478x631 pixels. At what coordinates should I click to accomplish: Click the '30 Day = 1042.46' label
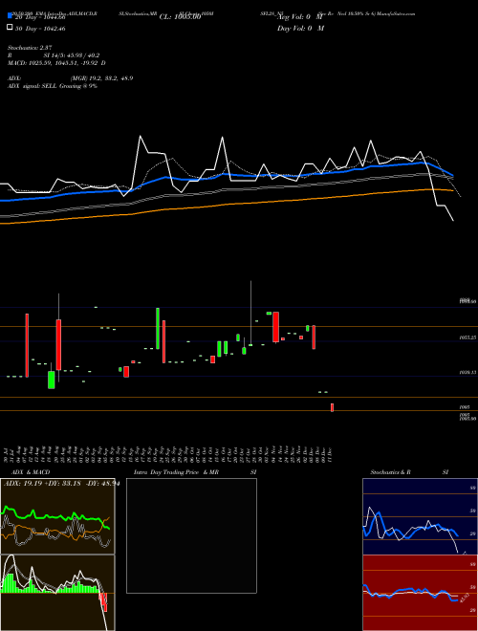(x=40, y=29)
